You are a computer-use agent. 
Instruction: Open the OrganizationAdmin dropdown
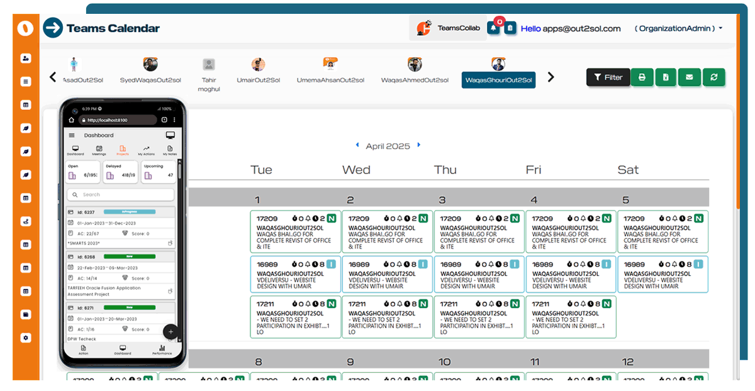[x=678, y=28]
